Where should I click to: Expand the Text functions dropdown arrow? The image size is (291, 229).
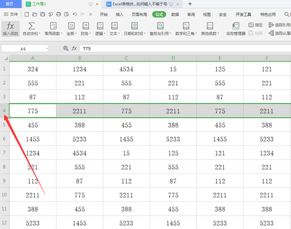point(119,34)
